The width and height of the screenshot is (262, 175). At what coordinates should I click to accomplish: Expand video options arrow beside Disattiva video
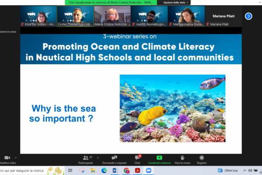[x=16, y=157]
